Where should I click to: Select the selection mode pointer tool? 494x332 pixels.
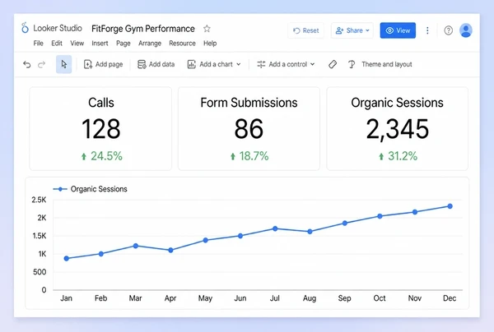[x=64, y=64]
